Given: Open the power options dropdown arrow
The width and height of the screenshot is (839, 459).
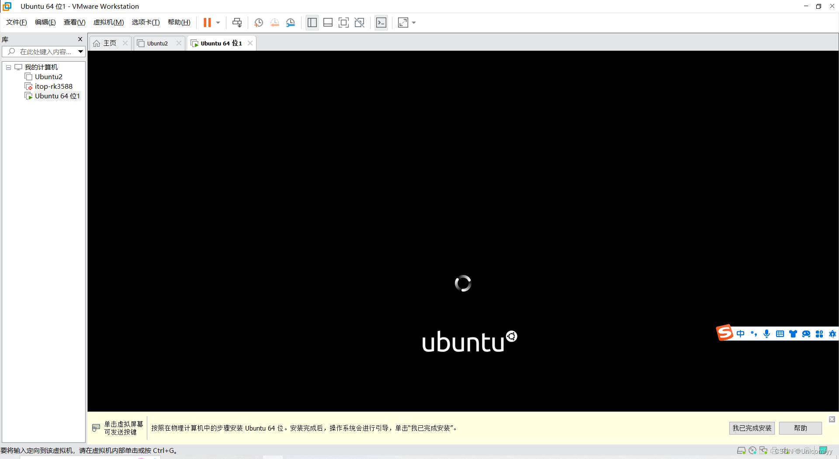Looking at the screenshot, I should [218, 22].
